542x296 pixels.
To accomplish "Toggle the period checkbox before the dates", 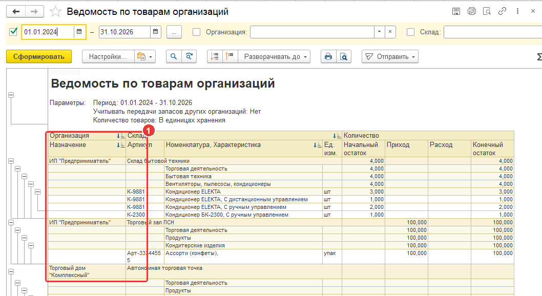I will [13, 32].
